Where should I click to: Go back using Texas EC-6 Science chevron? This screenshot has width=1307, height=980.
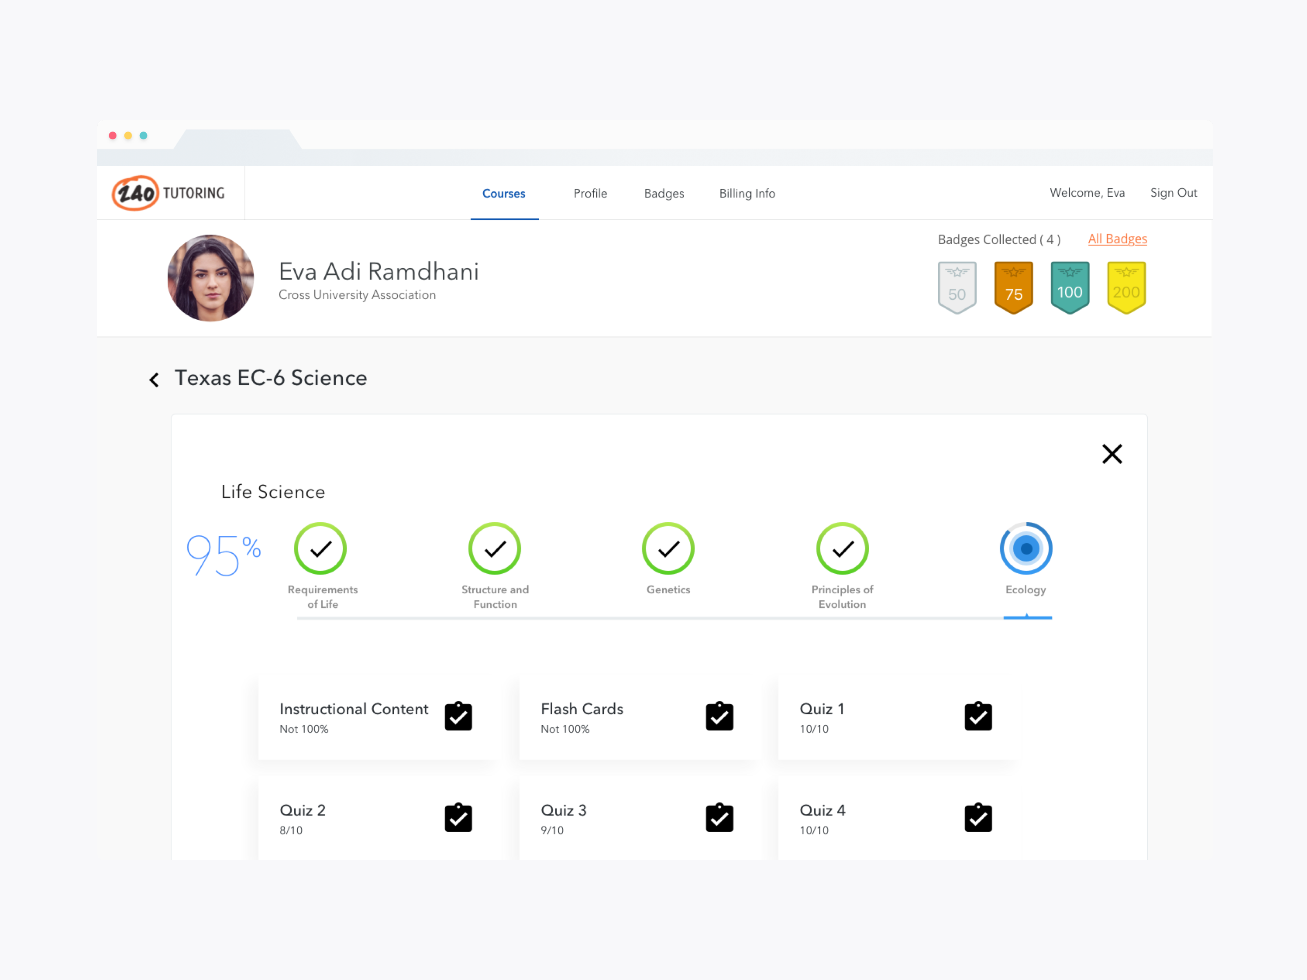(x=154, y=379)
